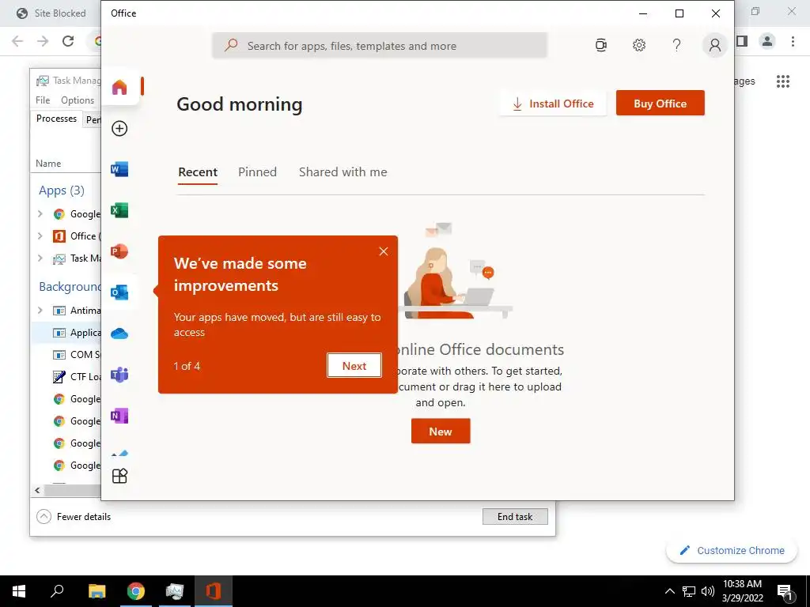Open network icon in system tray
This screenshot has height=607, width=810.
pyautogui.click(x=689, y=591)
